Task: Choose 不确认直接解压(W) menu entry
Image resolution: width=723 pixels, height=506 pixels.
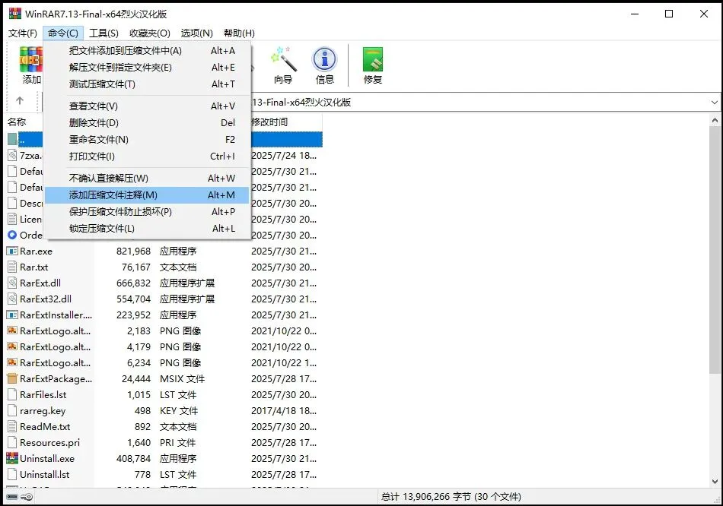Action: 148,179
